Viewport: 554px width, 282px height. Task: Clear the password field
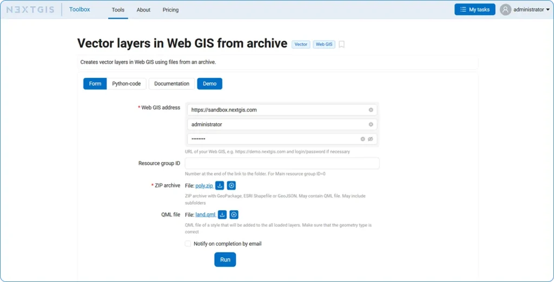362,139
